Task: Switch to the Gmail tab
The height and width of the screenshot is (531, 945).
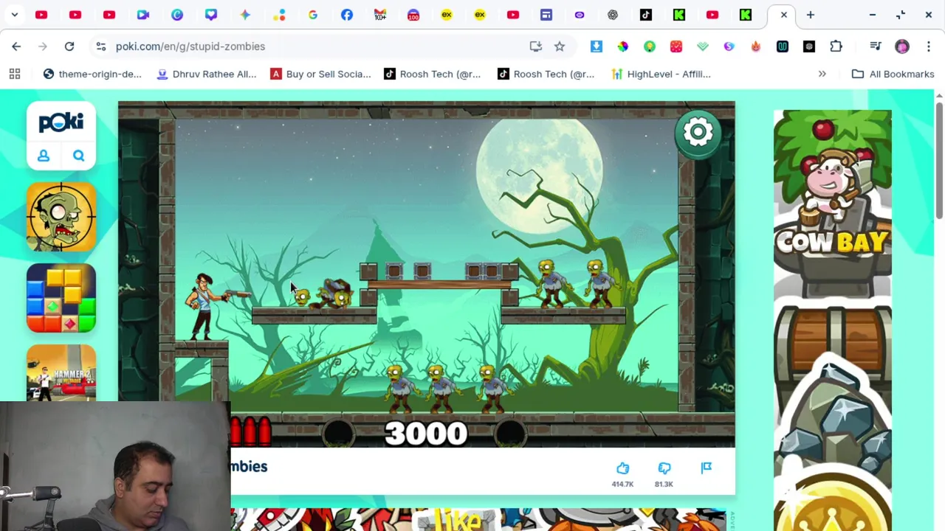Action: tap(380, 15)
